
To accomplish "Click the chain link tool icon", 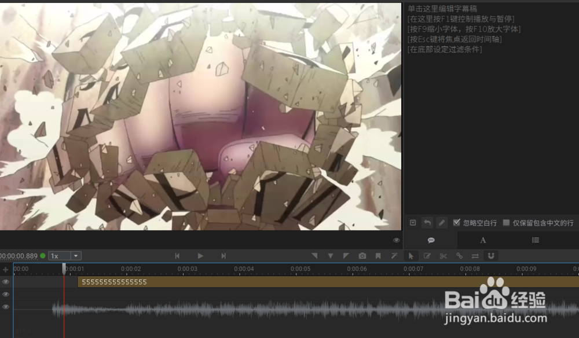I will pyautogui.click(x=459, y=256).
